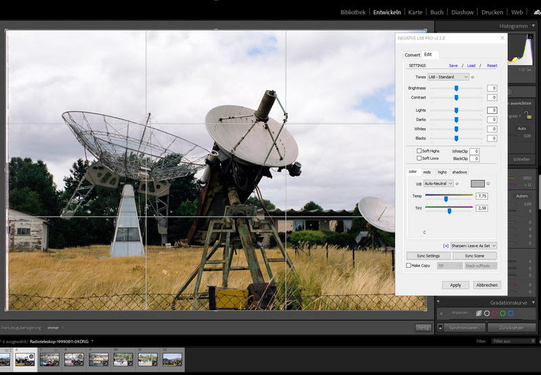Open the Bibliothek module
541x375 pixels.
[x=353, y=12]
